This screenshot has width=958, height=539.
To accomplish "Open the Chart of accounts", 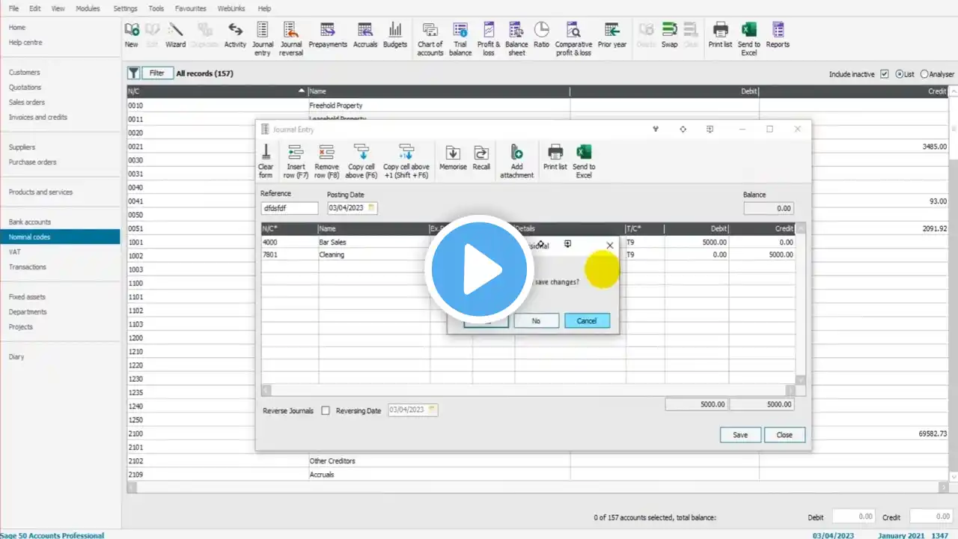I will click(430, 38).
